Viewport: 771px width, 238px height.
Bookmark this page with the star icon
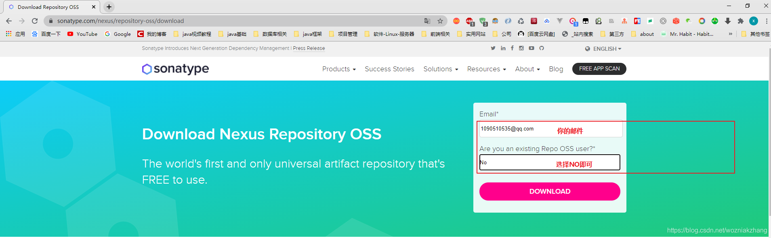point(440,21)
